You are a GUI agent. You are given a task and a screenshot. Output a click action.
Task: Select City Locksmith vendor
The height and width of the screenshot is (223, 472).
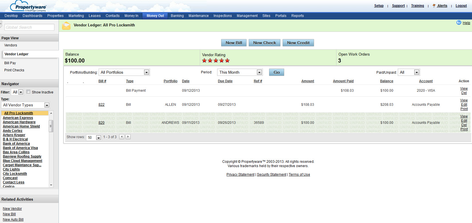click(x=15, y=174)
